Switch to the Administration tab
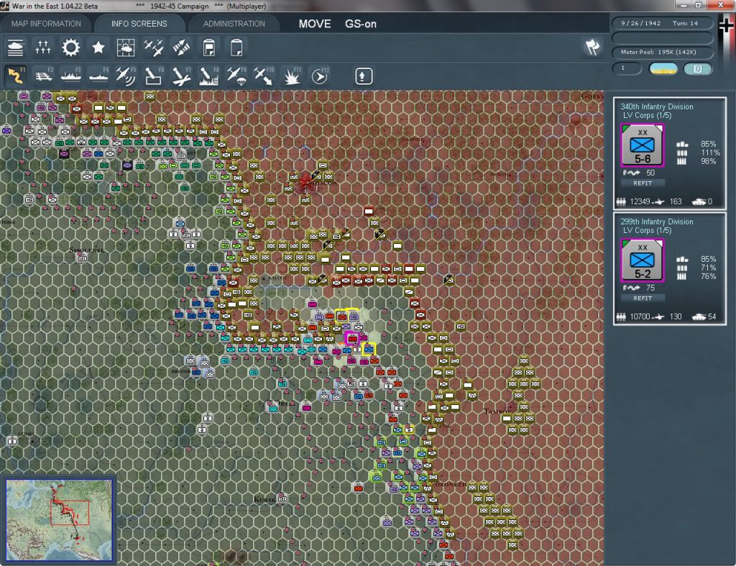 coord(234,24)
